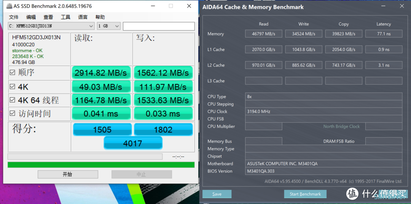The height and width of the screenshot is (204, 411).
Task: Click the Start Benchmark button in AIDA64
Action: (x=305, y=194)
